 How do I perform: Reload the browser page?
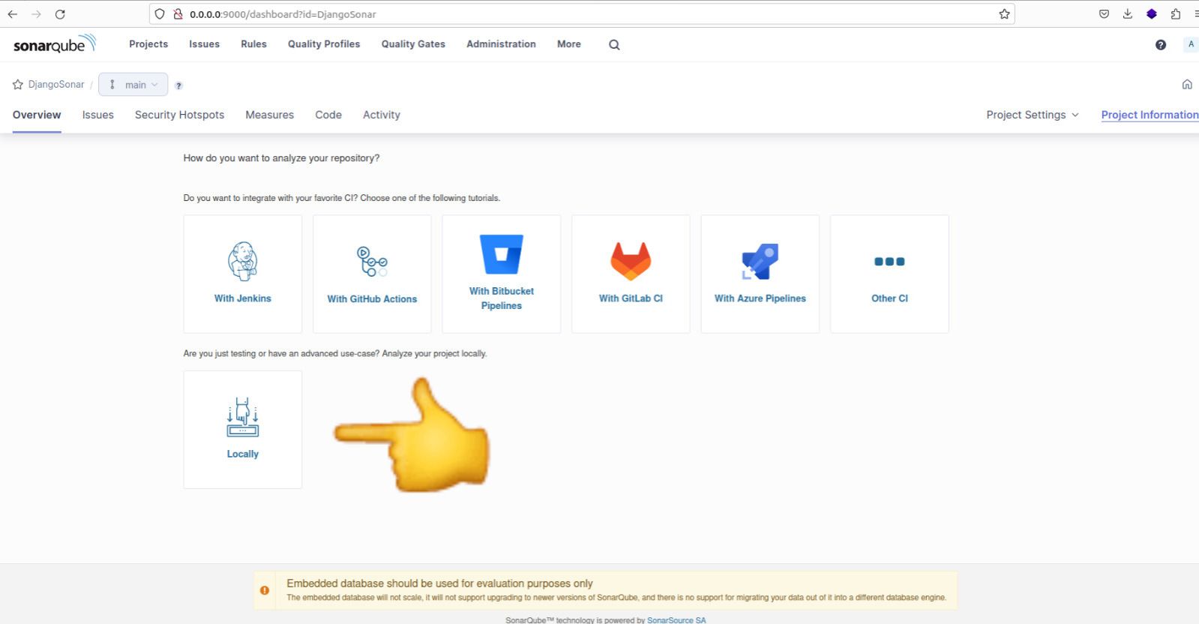(60, 14)
